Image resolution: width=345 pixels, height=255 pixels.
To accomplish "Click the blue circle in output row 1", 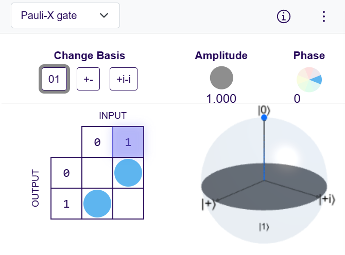I will [97, 204].
